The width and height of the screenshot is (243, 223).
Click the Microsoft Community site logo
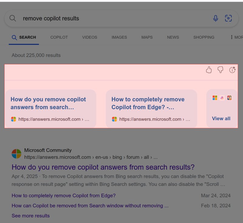[16, 154]
